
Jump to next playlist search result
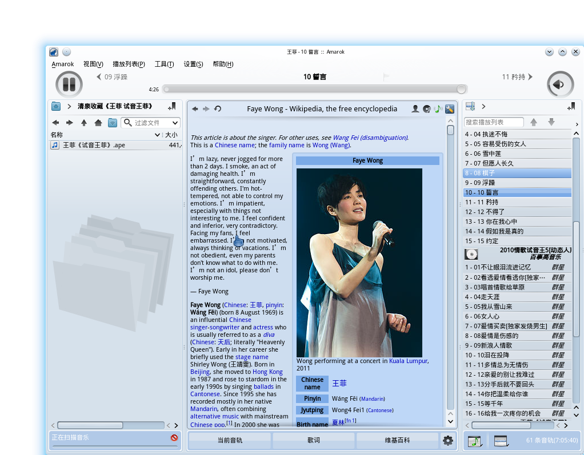coord(551,122)
